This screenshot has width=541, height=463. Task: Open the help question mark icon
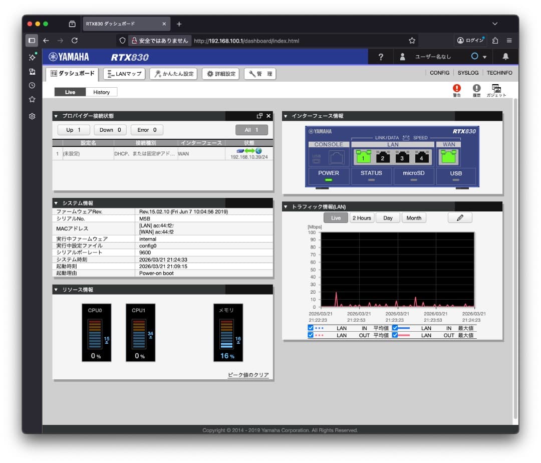click(381, 57)
